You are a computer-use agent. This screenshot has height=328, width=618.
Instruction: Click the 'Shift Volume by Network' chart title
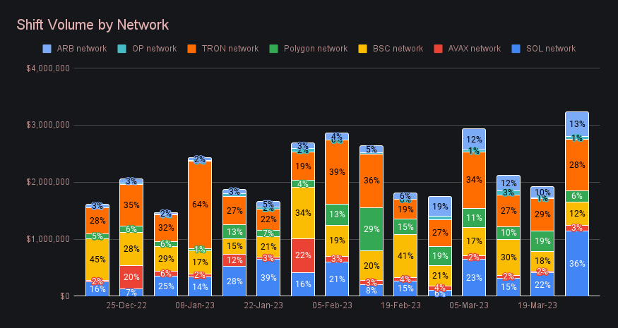coord(93,25)
